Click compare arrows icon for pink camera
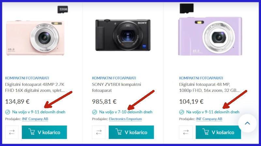Image resolution: width=261 pixels, height=146 pixels. [x=12, y=132]
